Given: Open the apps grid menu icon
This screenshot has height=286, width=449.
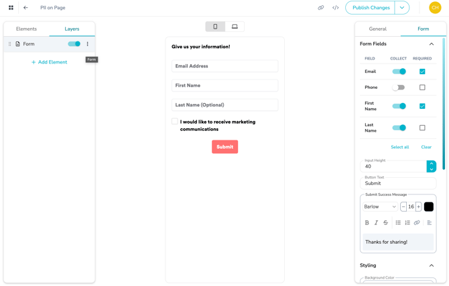Looking at the screenshot, I should coord(11,8).
